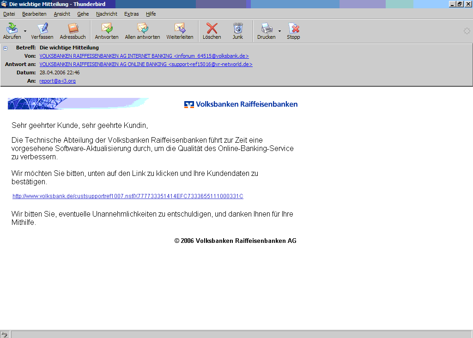Image resolution: width=473 pixels, height=338 pixels.
Task: Open the Drucken dropdown arrow
Action: (x=279, y=31)
